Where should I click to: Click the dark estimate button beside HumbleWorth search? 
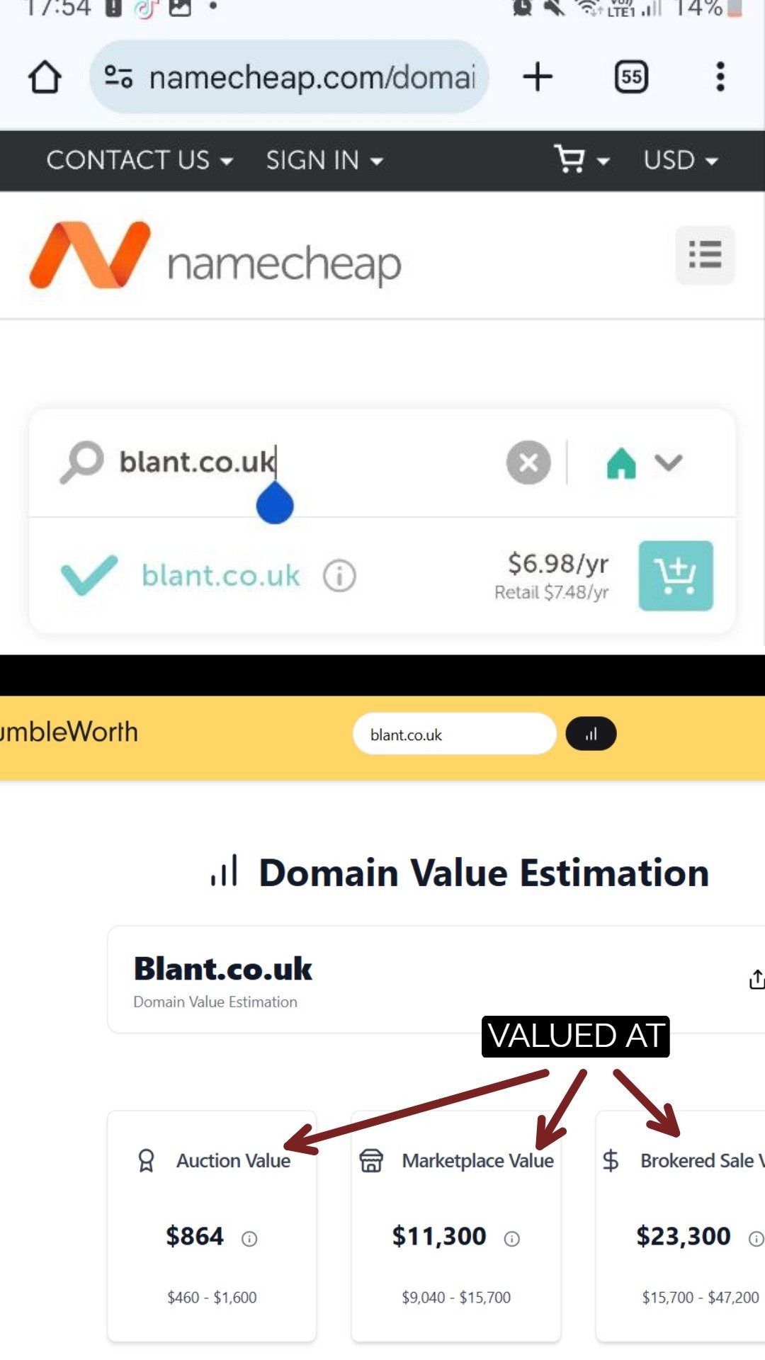[x=591, y=734]
